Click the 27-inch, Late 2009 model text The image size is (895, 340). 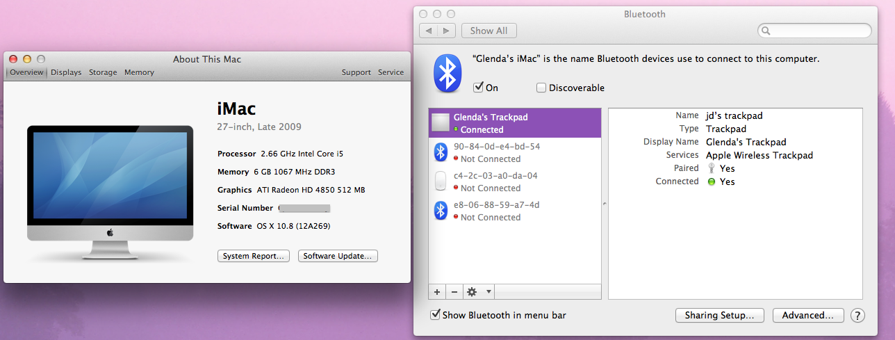pos(259,127)
